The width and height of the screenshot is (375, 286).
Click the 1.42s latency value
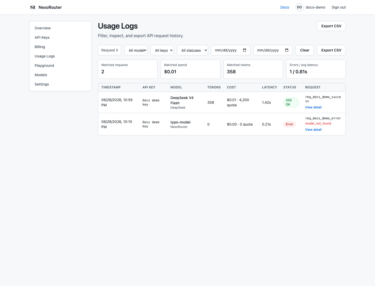pyautogui.click(x=266, y=102)
